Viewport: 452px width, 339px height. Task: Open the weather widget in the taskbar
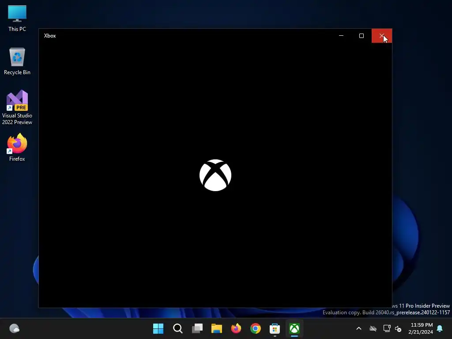14,328
